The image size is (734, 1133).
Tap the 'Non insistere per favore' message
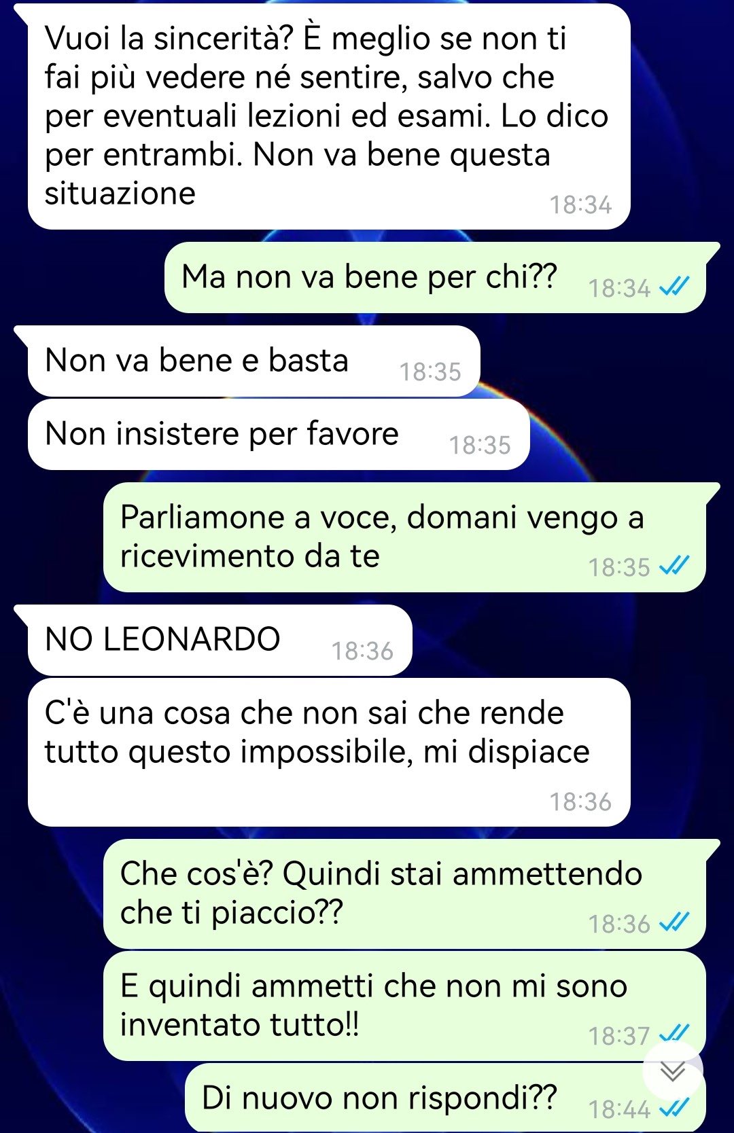(279, 434)
